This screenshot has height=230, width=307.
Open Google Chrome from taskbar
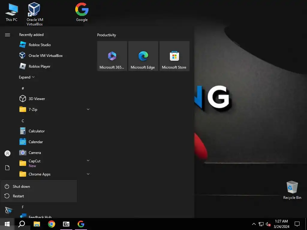tap(52, 224)
